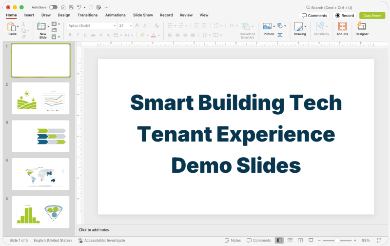Select slide 2 thumbnail with line chart

40,98
